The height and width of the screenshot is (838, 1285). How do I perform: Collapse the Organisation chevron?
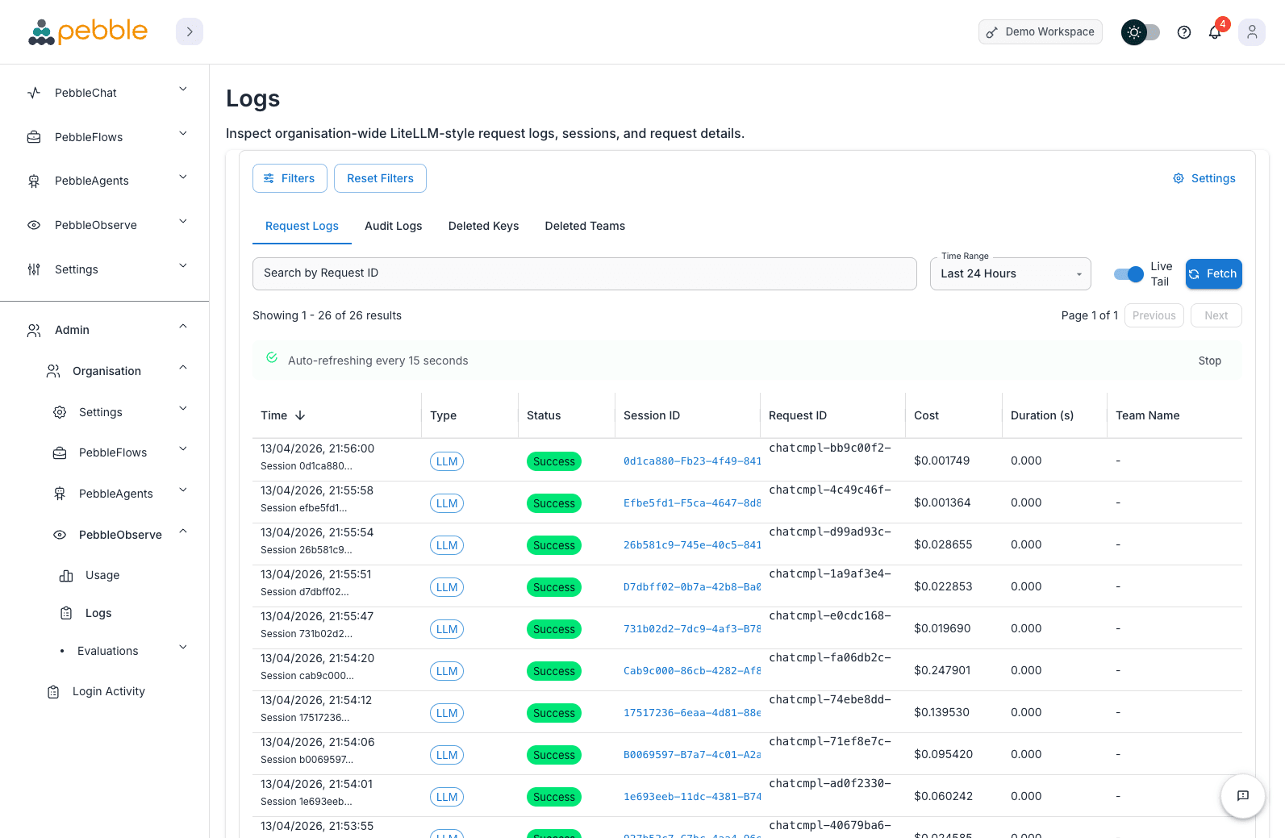183,367
